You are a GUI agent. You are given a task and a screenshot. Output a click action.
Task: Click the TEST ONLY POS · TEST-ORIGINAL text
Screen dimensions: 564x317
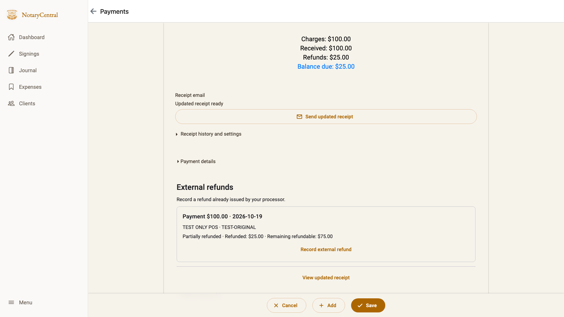(219, 227)
